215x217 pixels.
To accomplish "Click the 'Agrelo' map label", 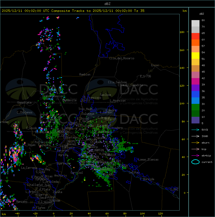I will tap(63, 155).
